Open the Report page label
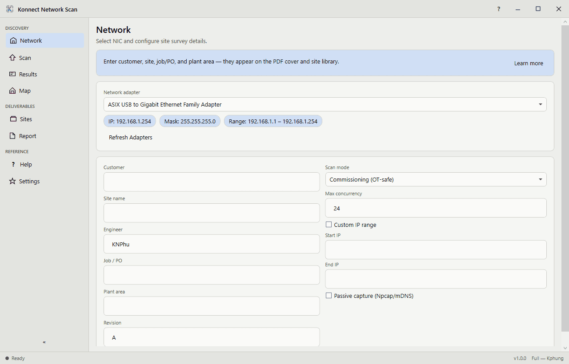 point(28,136)
